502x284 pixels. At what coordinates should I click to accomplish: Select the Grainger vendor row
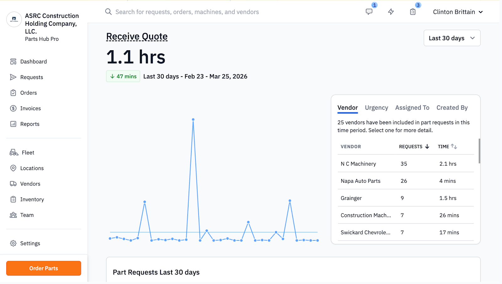pos(406,198)
